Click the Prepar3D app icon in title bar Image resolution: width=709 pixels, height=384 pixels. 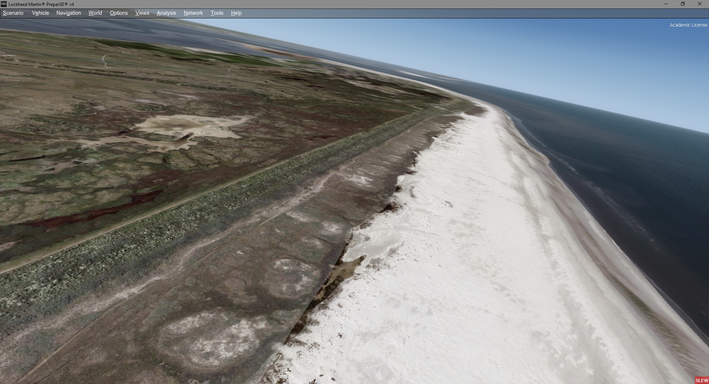point(4,4)
